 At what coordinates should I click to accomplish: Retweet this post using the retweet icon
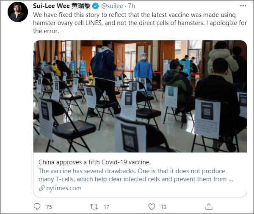(94, 207)
